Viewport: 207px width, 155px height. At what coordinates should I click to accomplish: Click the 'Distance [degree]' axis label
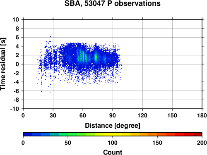[x=113, y=126]
